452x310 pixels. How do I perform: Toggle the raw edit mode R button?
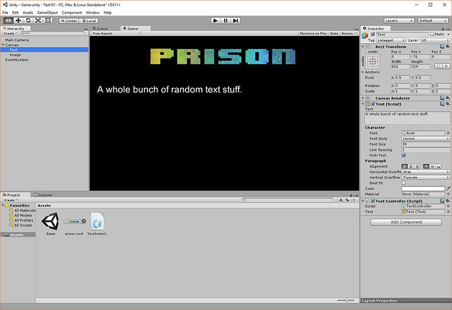pos(446,66)
